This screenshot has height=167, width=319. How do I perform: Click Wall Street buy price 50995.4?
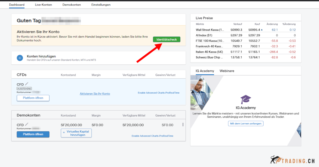pos(254,30)
